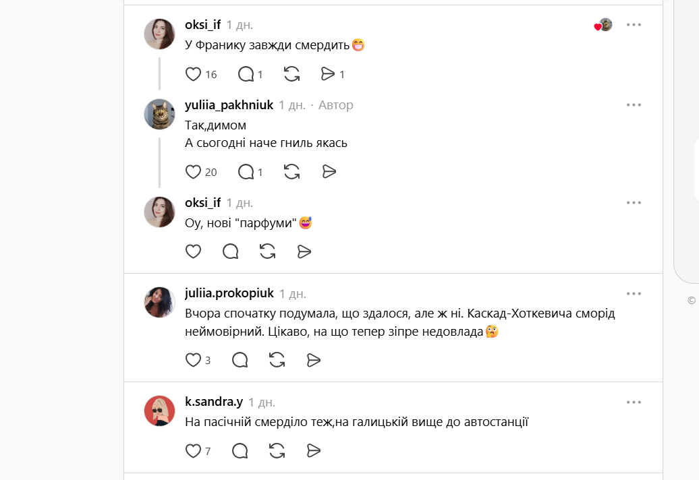Share k.sandra.y's comment

(x=314, y=450)
